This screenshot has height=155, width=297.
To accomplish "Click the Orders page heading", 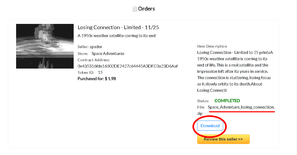I will [147, 9].
